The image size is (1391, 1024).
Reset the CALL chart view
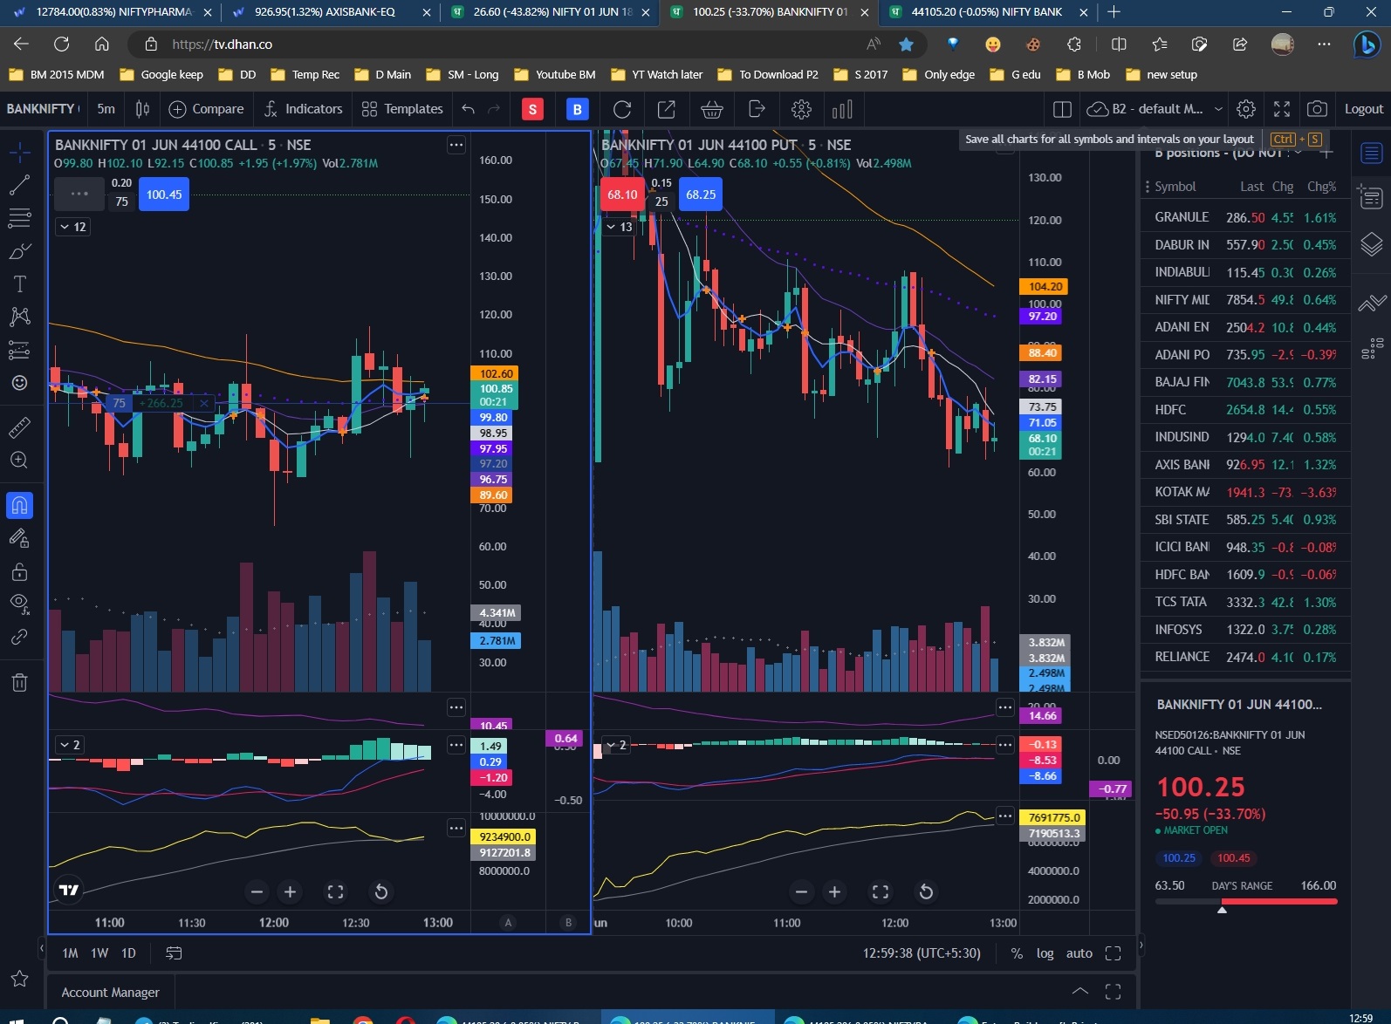pyautogui.click(x=381, y=891)
